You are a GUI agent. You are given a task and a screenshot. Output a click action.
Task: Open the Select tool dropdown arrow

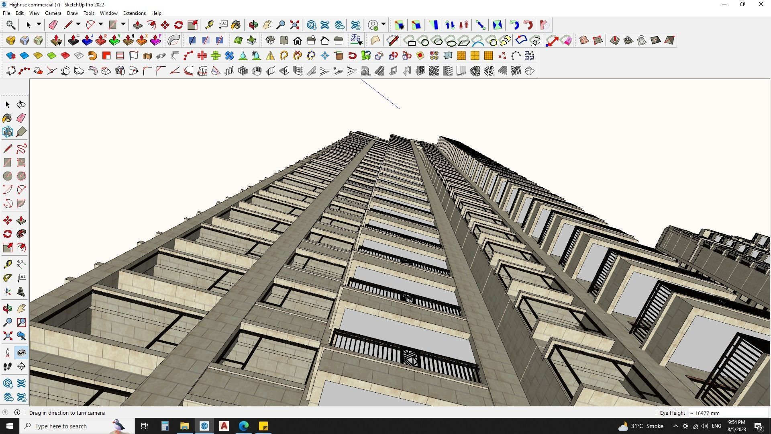coord(39,25)
